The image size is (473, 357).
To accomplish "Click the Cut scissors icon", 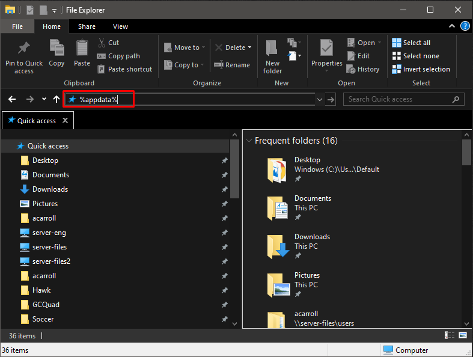I will (x=102, y=43).
